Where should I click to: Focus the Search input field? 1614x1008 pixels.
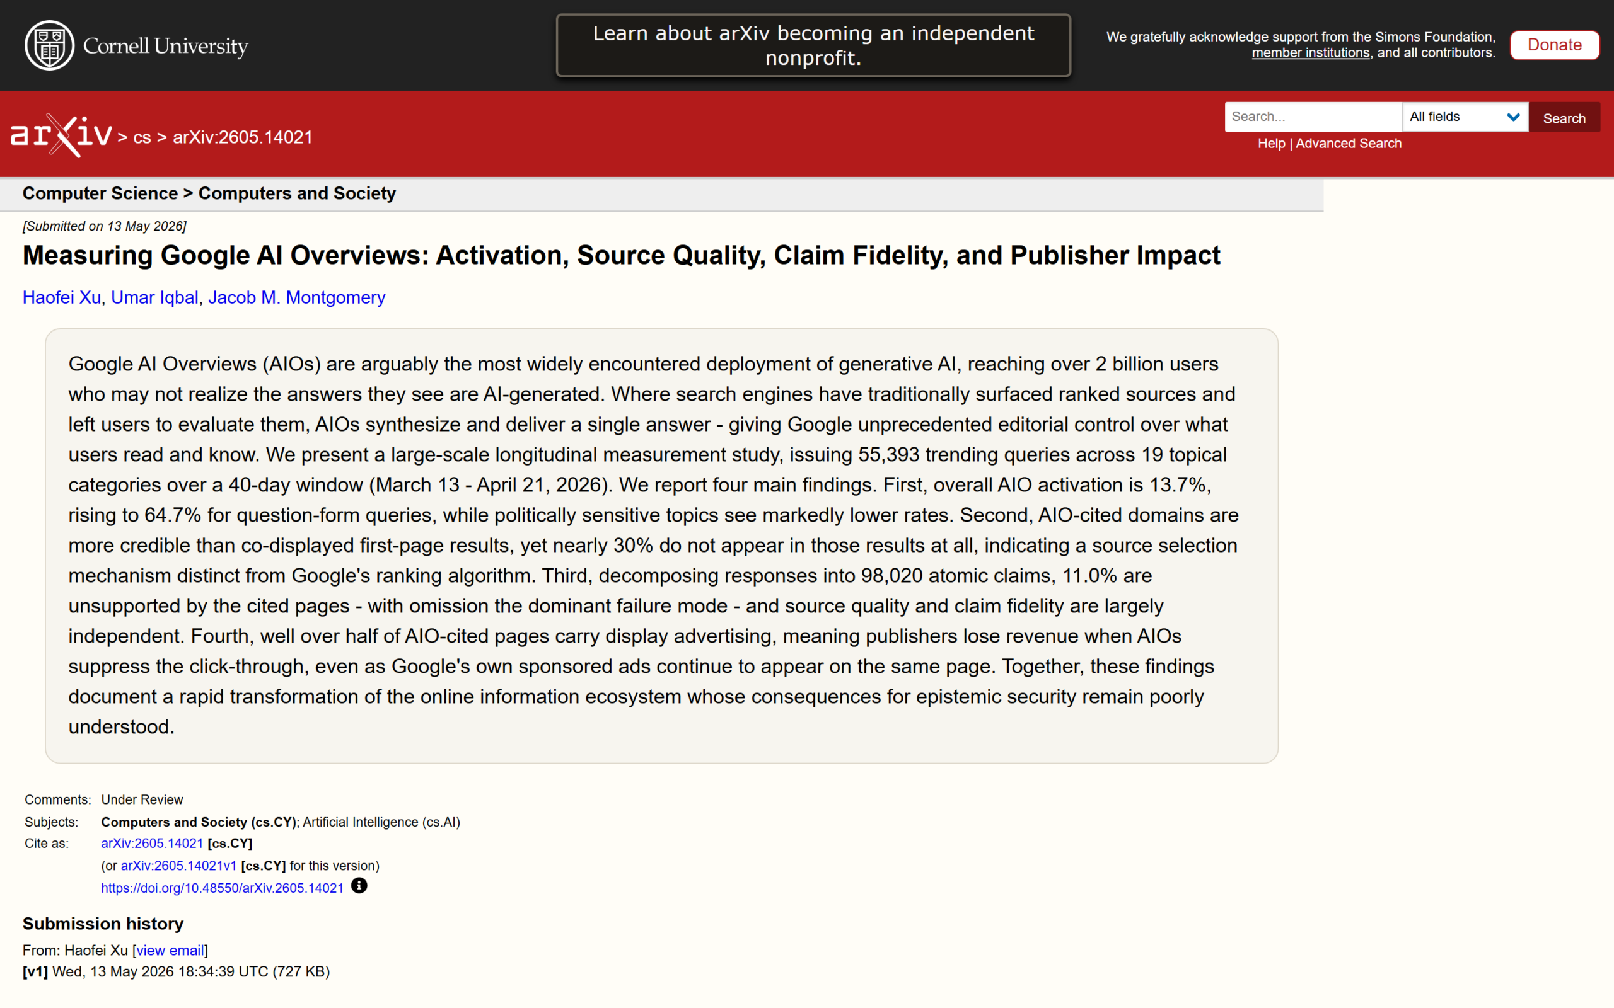1313,117
